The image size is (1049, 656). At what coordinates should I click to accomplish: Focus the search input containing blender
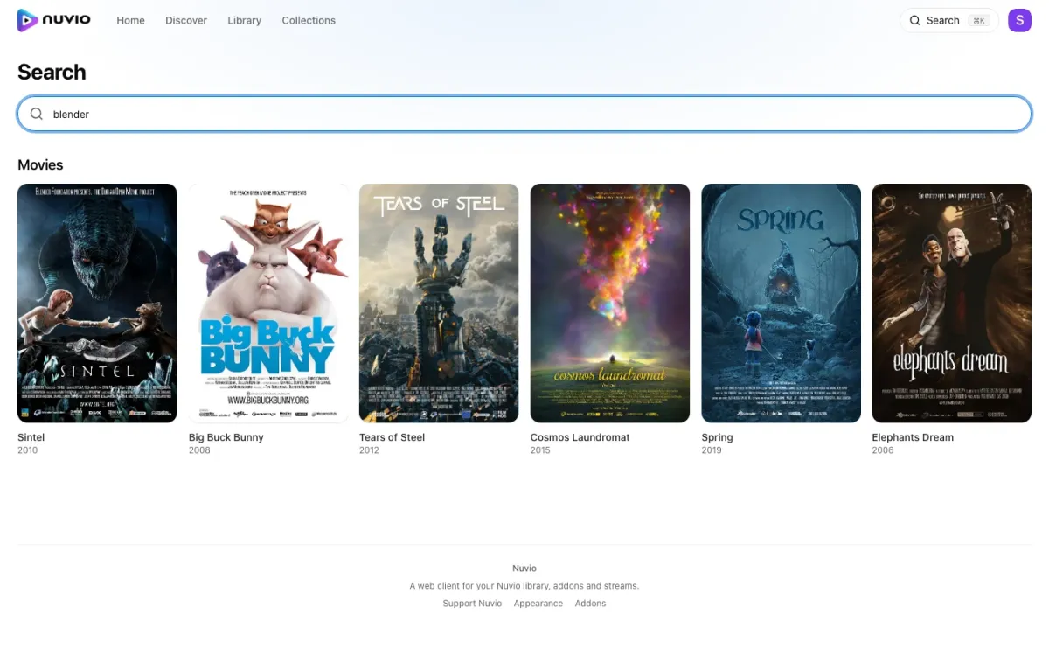(524, 114)
